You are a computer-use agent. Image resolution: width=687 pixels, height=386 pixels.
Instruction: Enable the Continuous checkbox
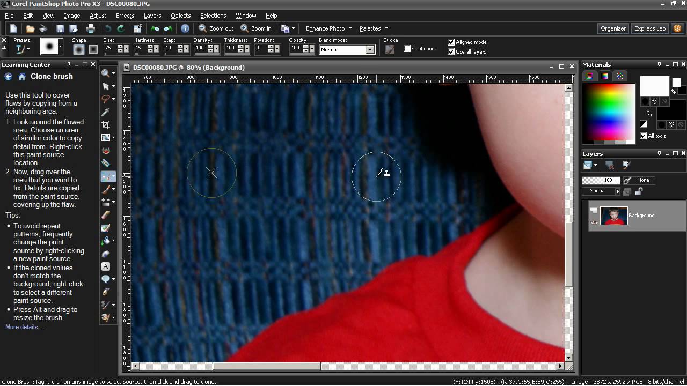click(x=407, y=49)
